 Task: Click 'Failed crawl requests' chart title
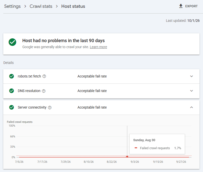[x=20, y=122]
